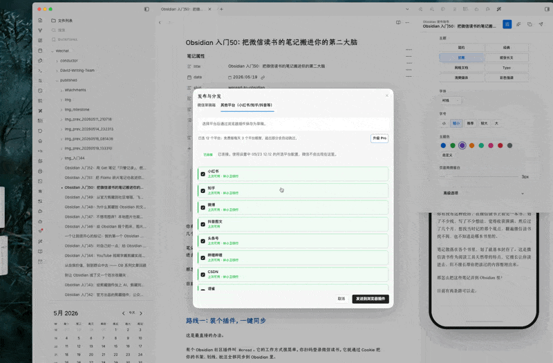Uncheck the CSDN platform checkbox
Viewport: 553px width, 363px height.
coord(203,274)
